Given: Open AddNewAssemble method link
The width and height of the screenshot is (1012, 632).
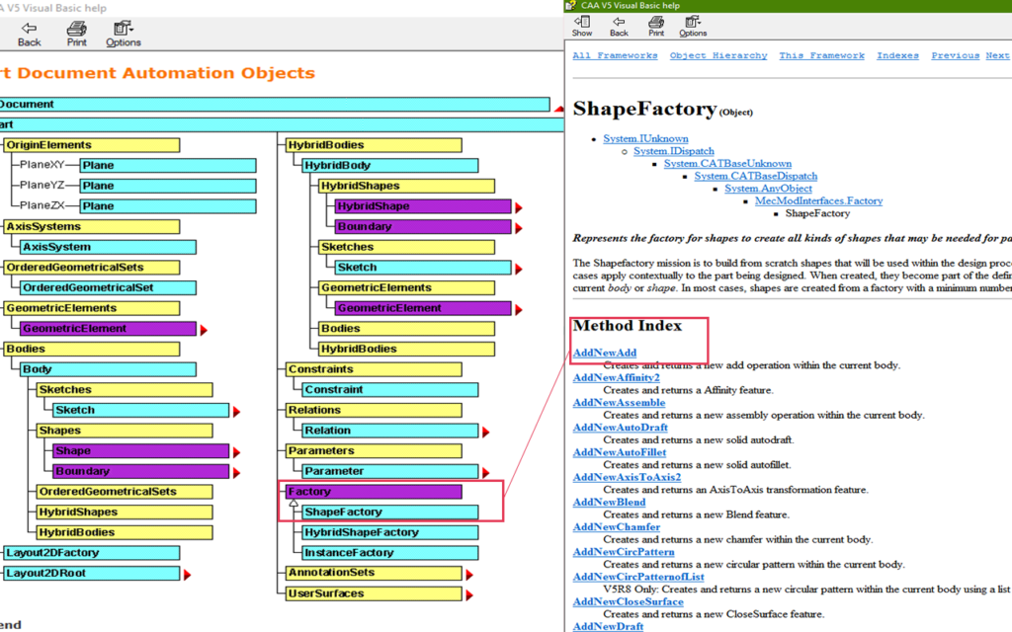Looking at the screenshot, I should tap(619, 403).
